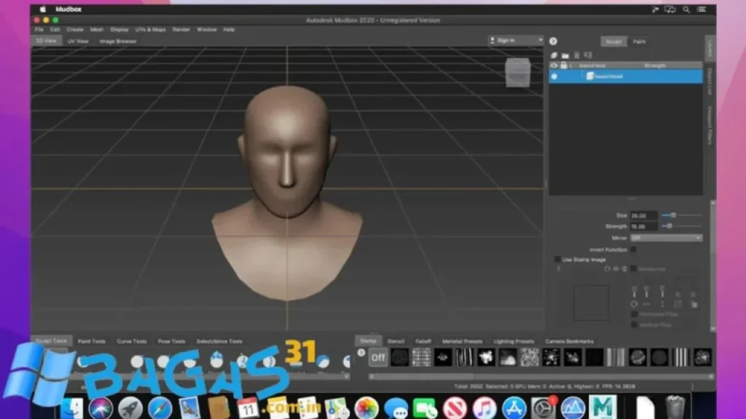
Task: Open App Store from the Dock
Action: click(514, 407)
